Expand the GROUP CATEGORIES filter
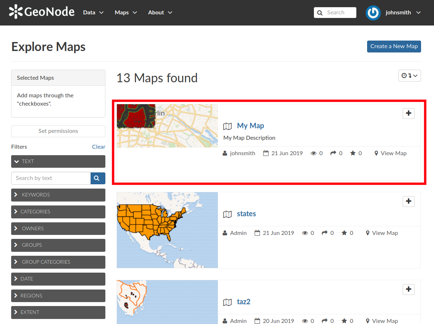 point(58,262)
